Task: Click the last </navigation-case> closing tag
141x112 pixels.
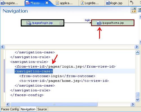Action: click(x=35, y=85)
